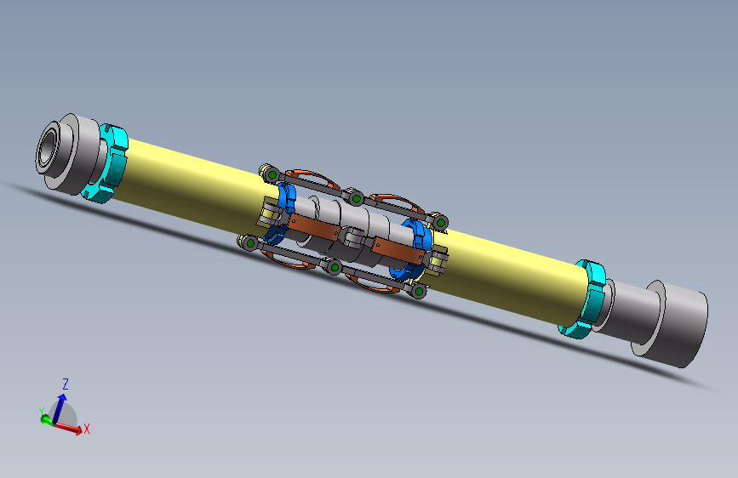Select the yellow tube section left of the center mechanism
The width and height of the screenshot is (738, 478).
(x=193, y=189)
